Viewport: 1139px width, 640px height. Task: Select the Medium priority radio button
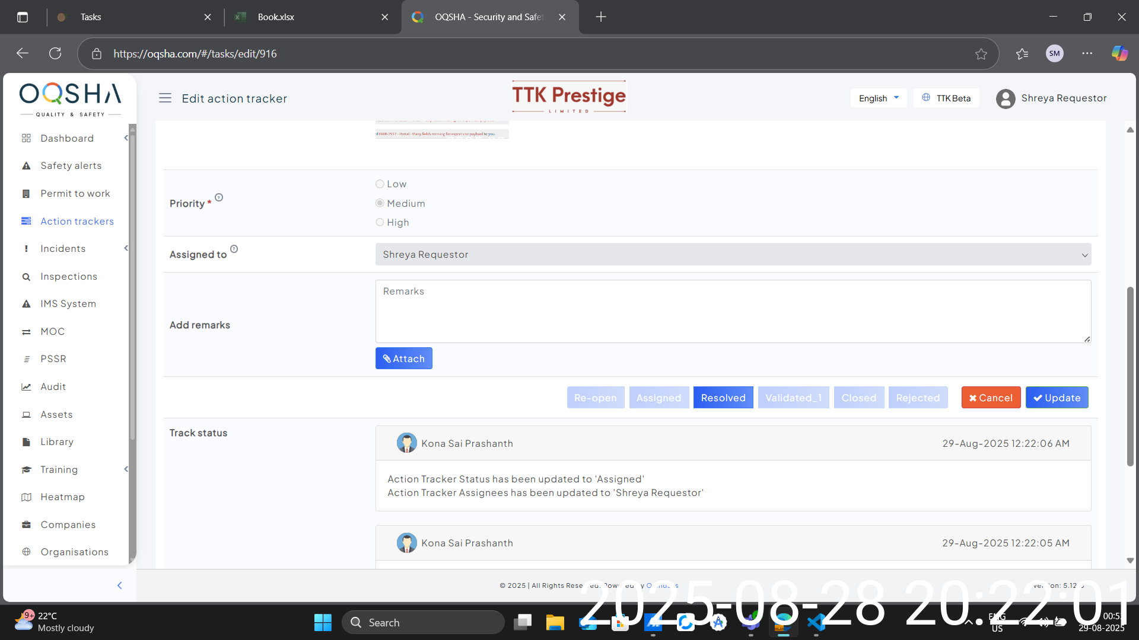point(380,203)
